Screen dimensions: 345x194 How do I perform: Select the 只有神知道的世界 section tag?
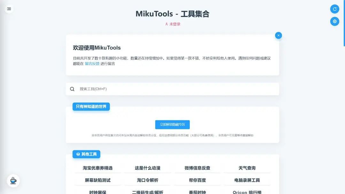tap(91, 107)
